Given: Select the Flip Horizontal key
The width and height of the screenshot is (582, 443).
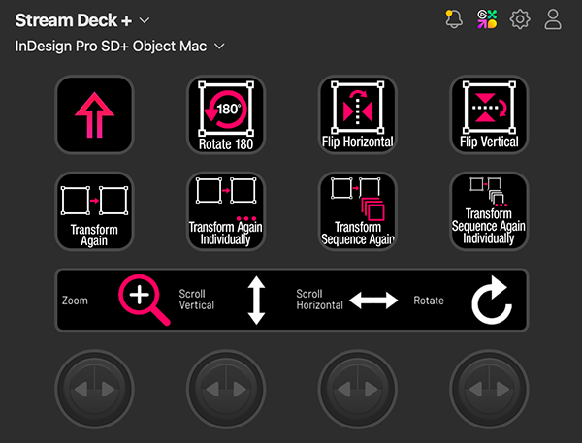Looking at the screenshot, I should coord(357,114).
